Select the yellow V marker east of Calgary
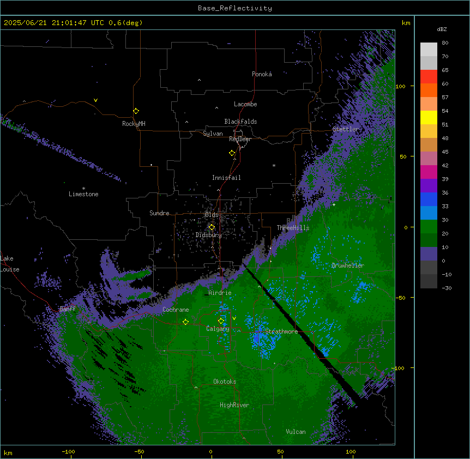 click(x=234, y=318)
